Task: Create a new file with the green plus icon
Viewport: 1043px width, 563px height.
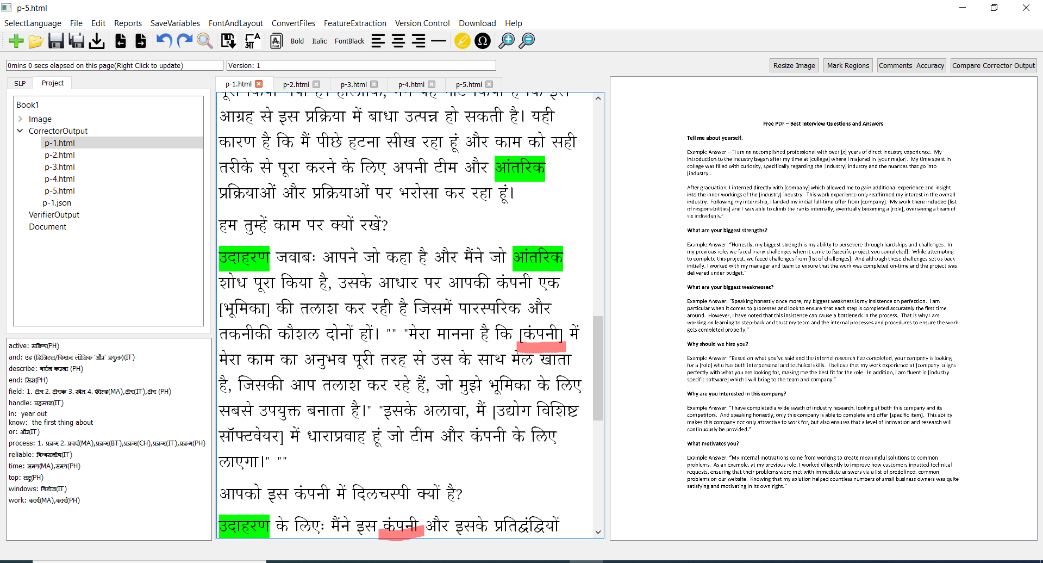Action: click(x=15, y=40)
